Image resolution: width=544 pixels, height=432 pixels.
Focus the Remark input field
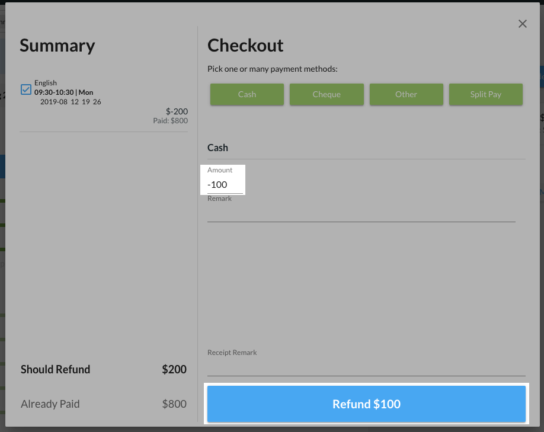click(x=361, y=213)
